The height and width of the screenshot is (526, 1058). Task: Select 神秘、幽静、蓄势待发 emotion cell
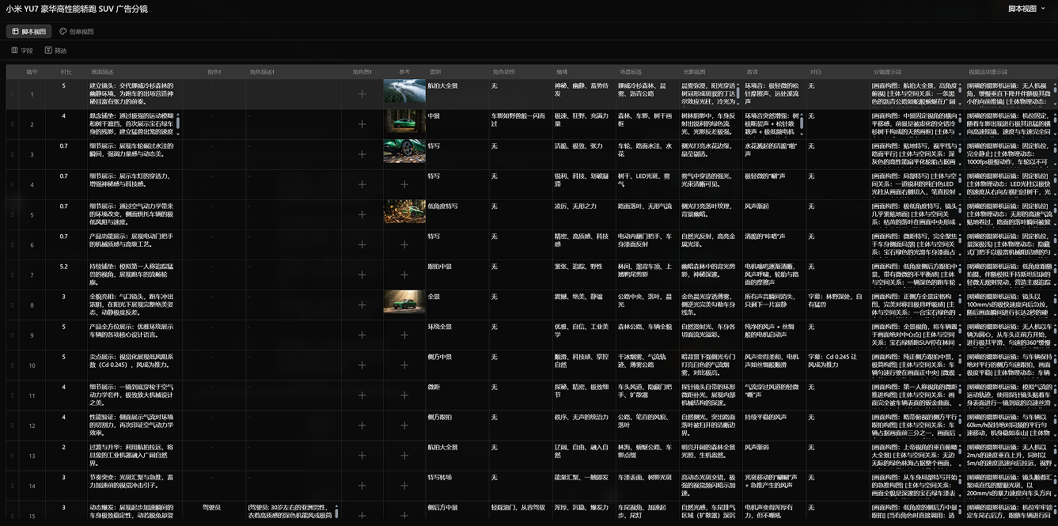point(584,94)
